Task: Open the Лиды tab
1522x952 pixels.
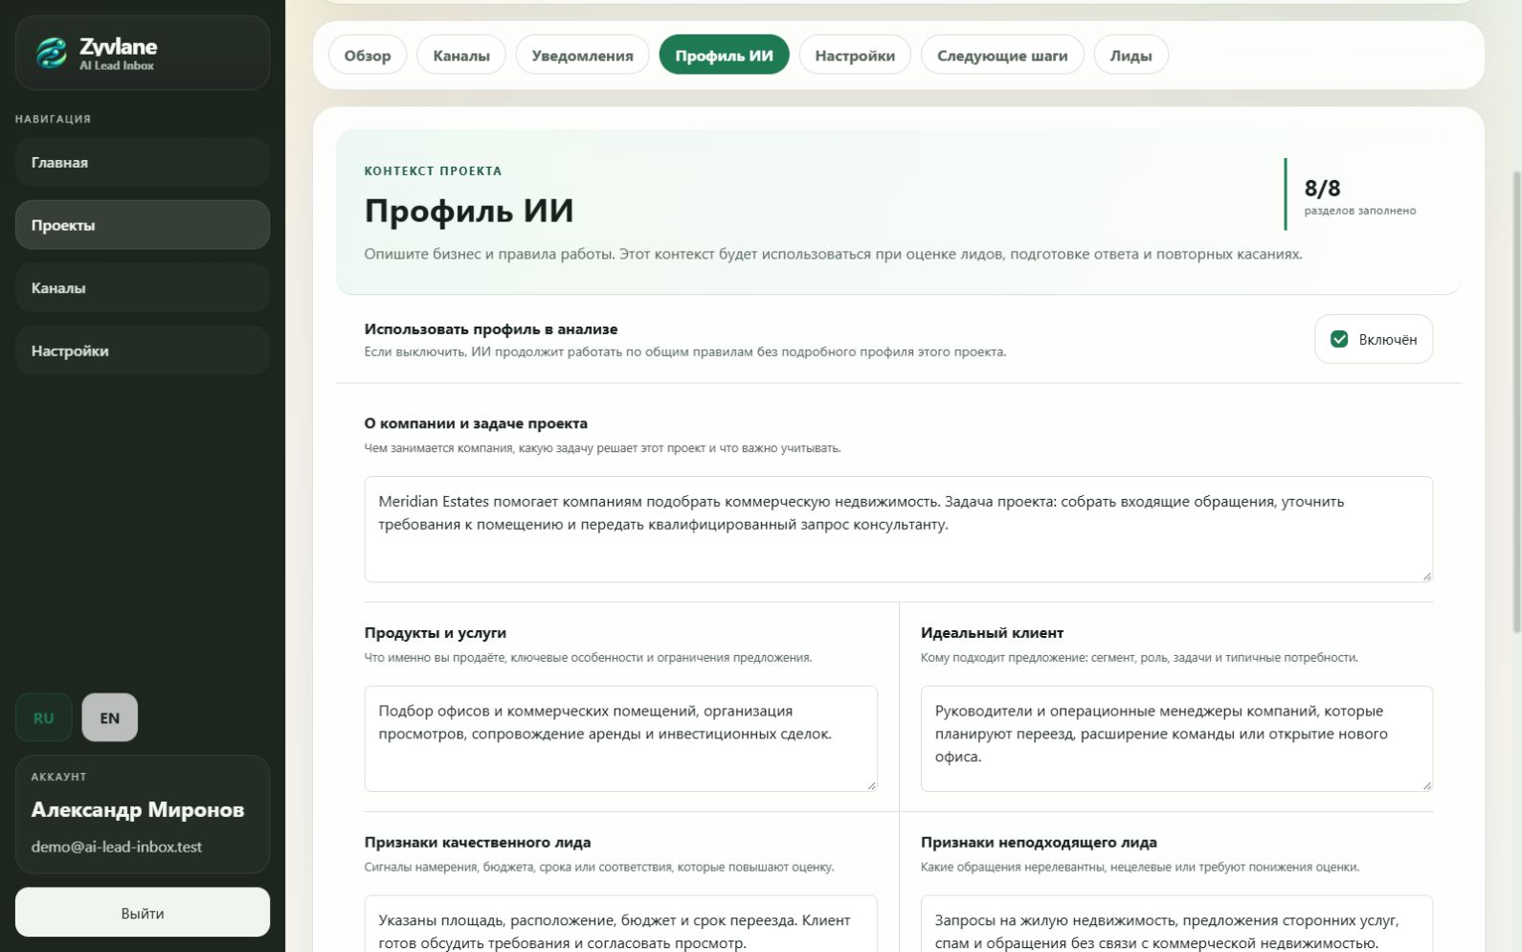Action: click(1130, 55)
